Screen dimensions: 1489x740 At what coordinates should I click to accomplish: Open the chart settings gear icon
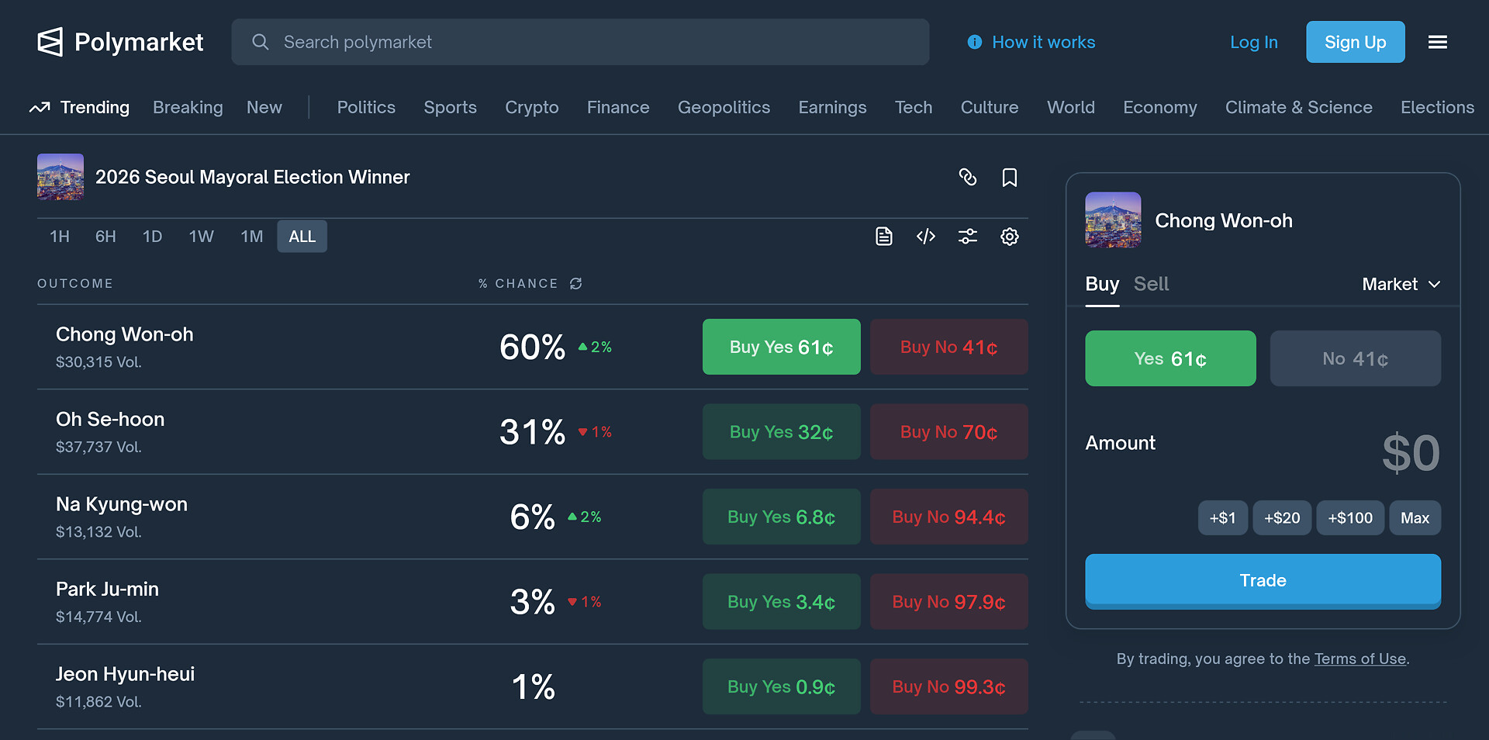1010,237
